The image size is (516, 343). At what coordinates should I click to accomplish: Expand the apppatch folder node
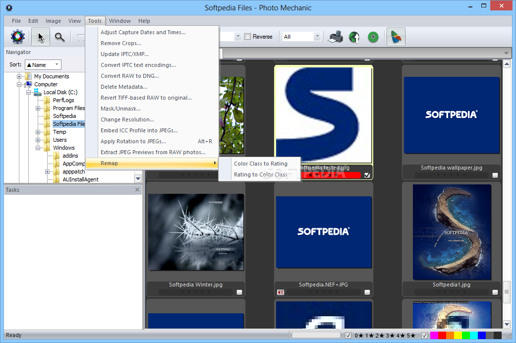coord(48,172)
